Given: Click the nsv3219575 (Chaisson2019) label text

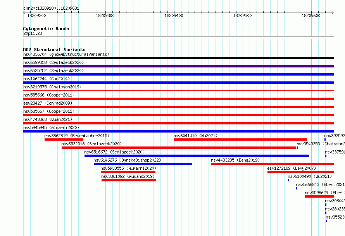Looking at the screenshot, I should click(x=52, y=87).
